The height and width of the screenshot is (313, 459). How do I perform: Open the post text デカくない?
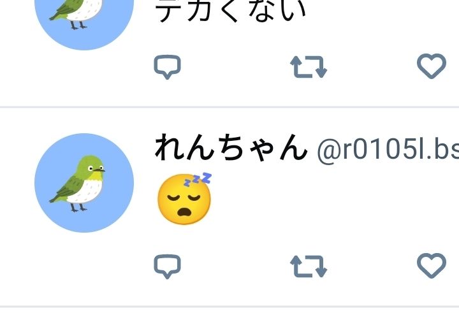click(x=230, y=11)
